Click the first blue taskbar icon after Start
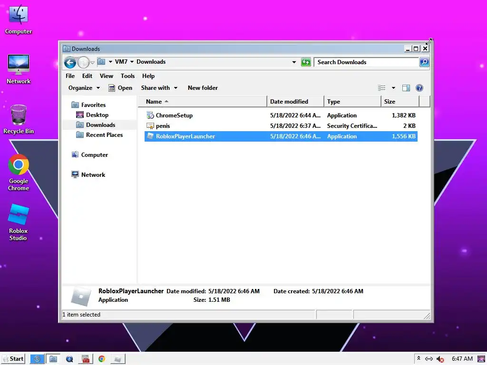 point(37,359)
